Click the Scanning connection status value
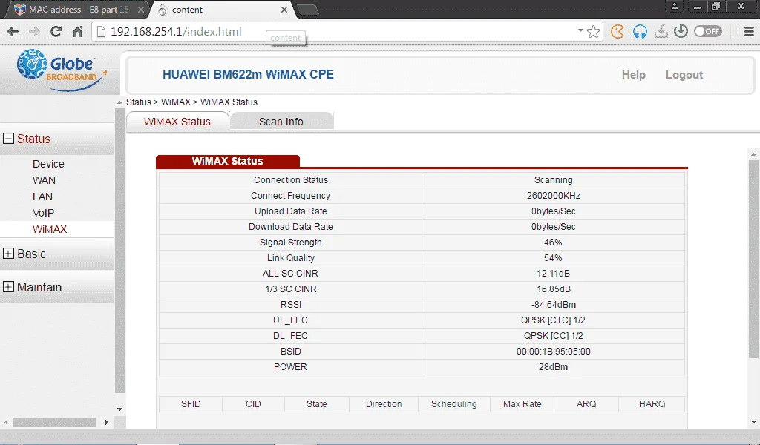 (x=553, y=179)
